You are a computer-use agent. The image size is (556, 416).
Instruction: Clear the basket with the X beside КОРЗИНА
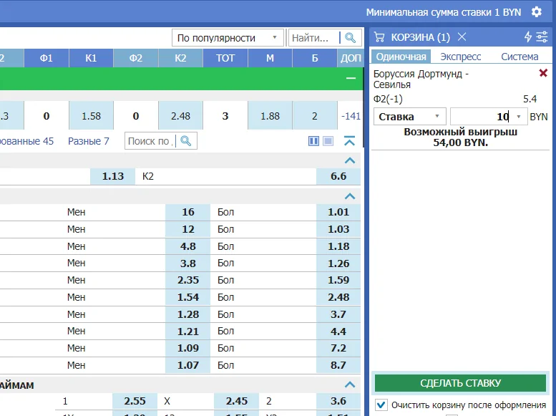point(462,37)
